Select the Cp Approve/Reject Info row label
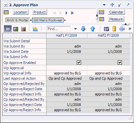 point(25,110)
